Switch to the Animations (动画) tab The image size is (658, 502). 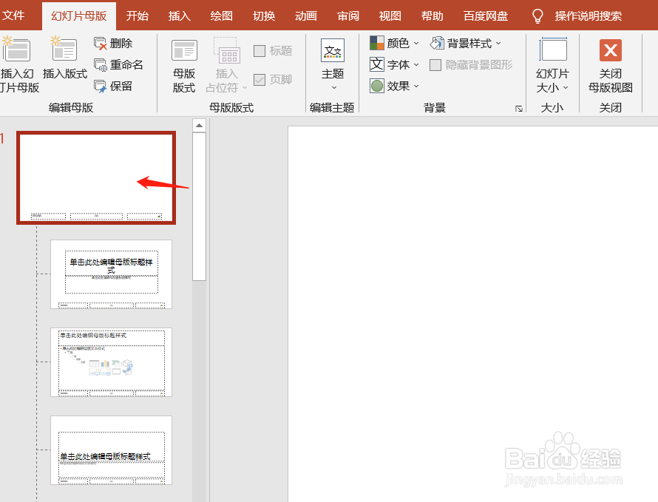coord(306,16)
